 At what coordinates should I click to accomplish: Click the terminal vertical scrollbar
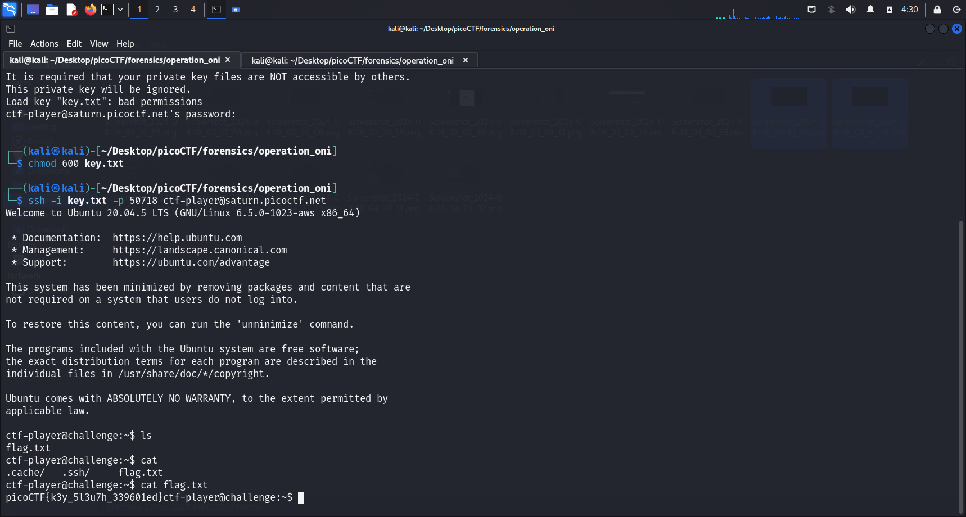click(961, 365)
